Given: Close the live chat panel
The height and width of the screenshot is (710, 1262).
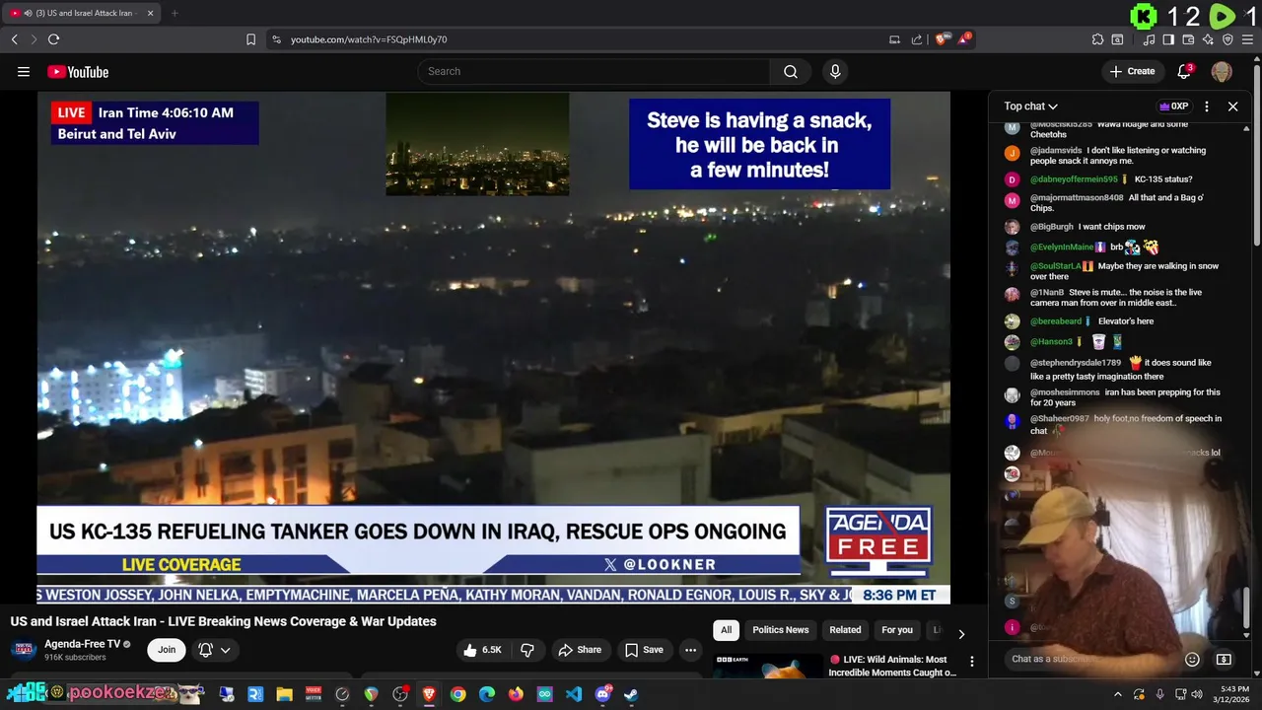Looking at the screenshot, I should pyautogui.click(x=1232, y=106).
